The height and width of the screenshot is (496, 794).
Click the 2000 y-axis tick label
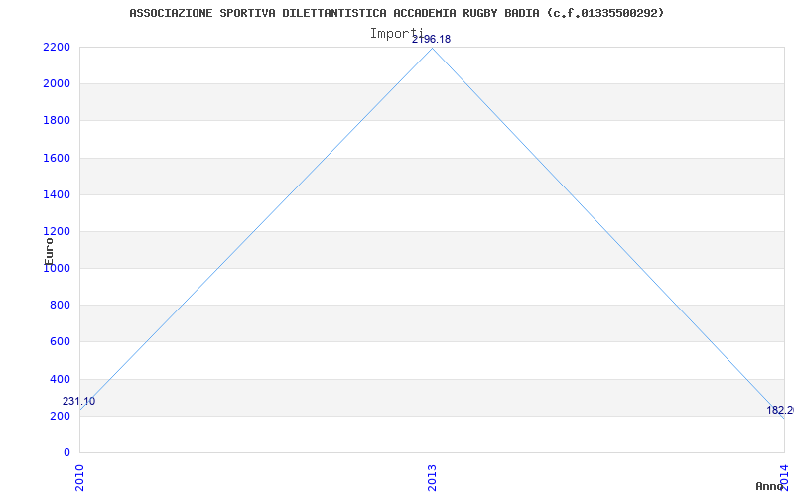pos(57,83)
